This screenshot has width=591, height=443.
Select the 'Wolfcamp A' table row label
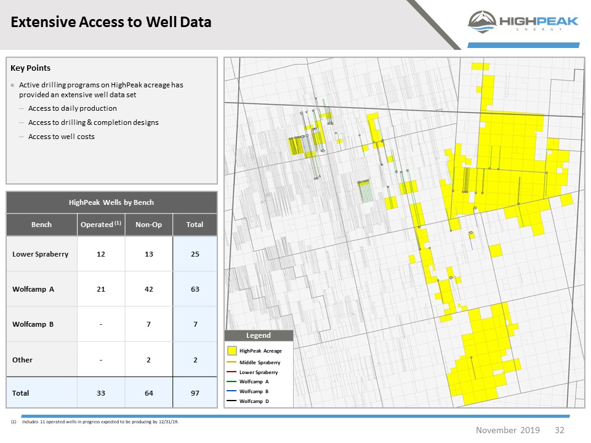click(33, 289)
